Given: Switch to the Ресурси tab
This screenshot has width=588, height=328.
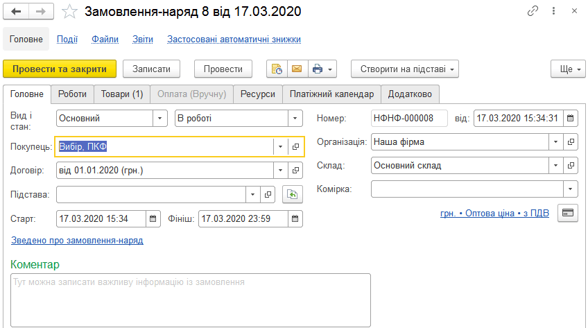Looking at the screenshot, I should (258, 94).
